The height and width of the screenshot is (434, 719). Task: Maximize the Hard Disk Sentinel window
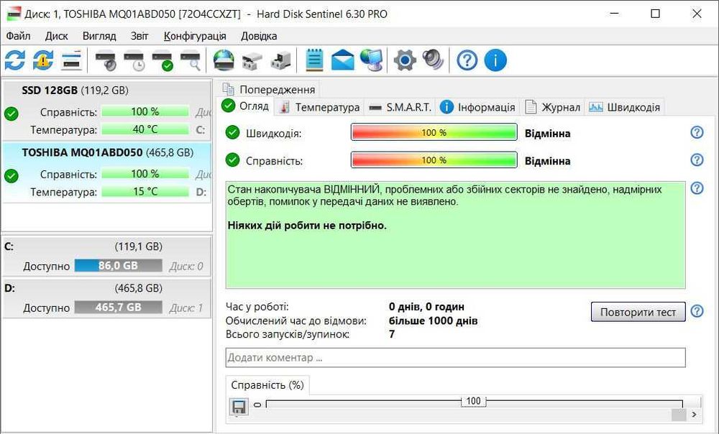coord(655,14)
